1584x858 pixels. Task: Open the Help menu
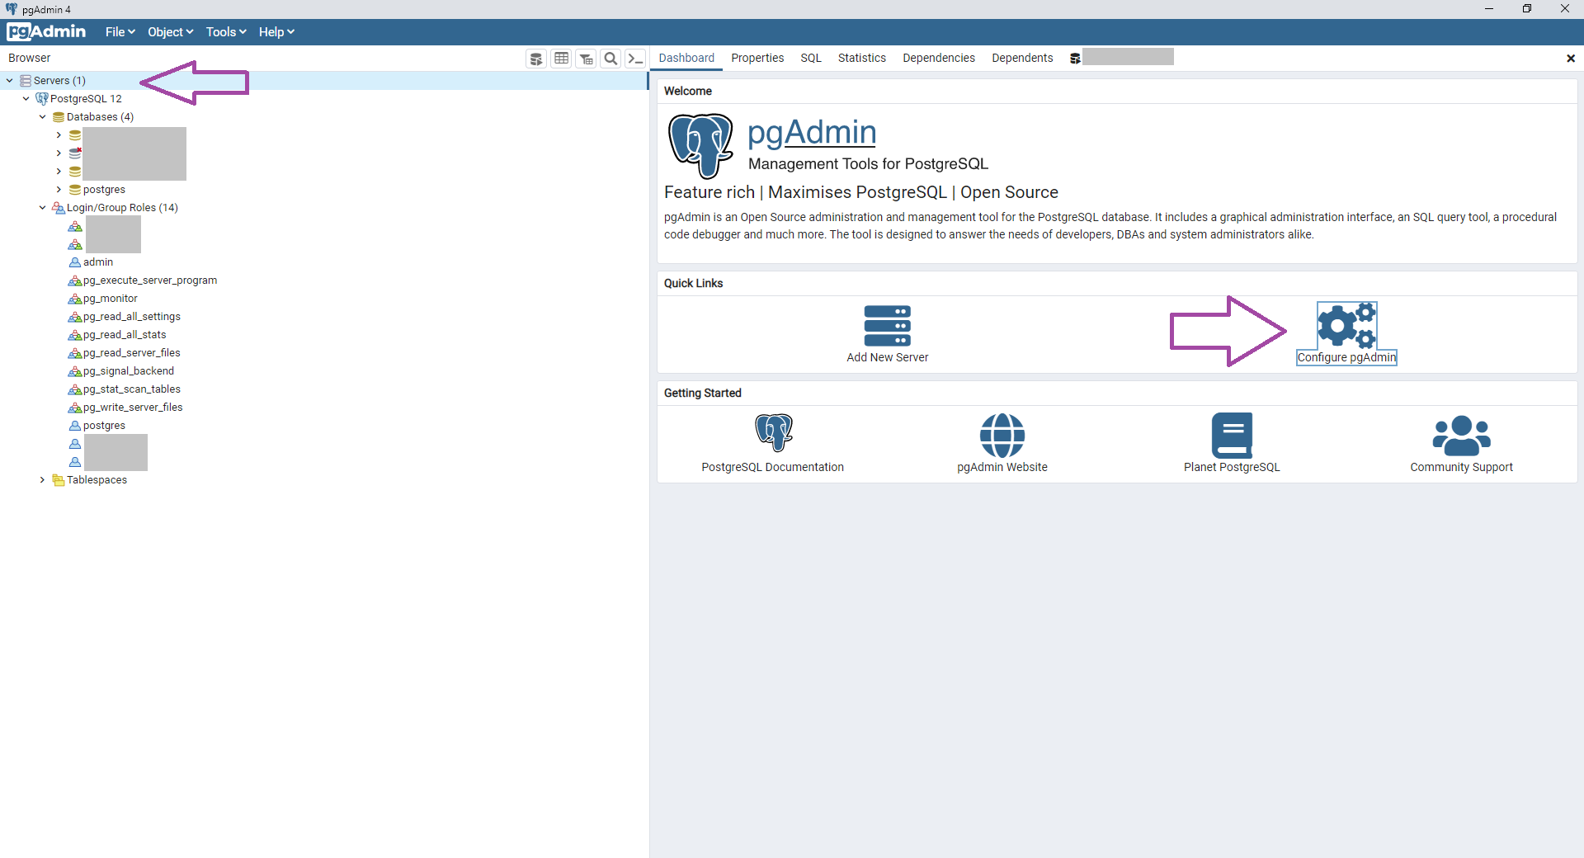pyautogui.click(x=276, y=32)
